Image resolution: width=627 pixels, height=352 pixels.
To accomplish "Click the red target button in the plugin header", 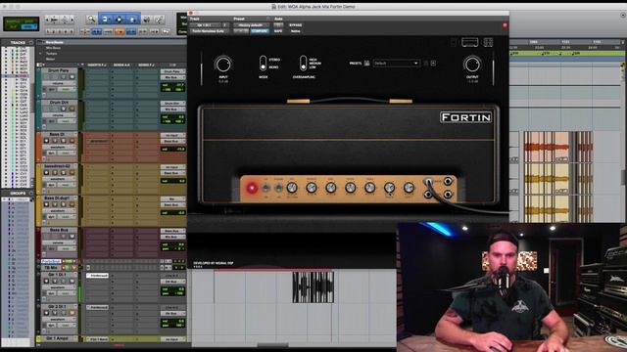I will tap(505, 25).
